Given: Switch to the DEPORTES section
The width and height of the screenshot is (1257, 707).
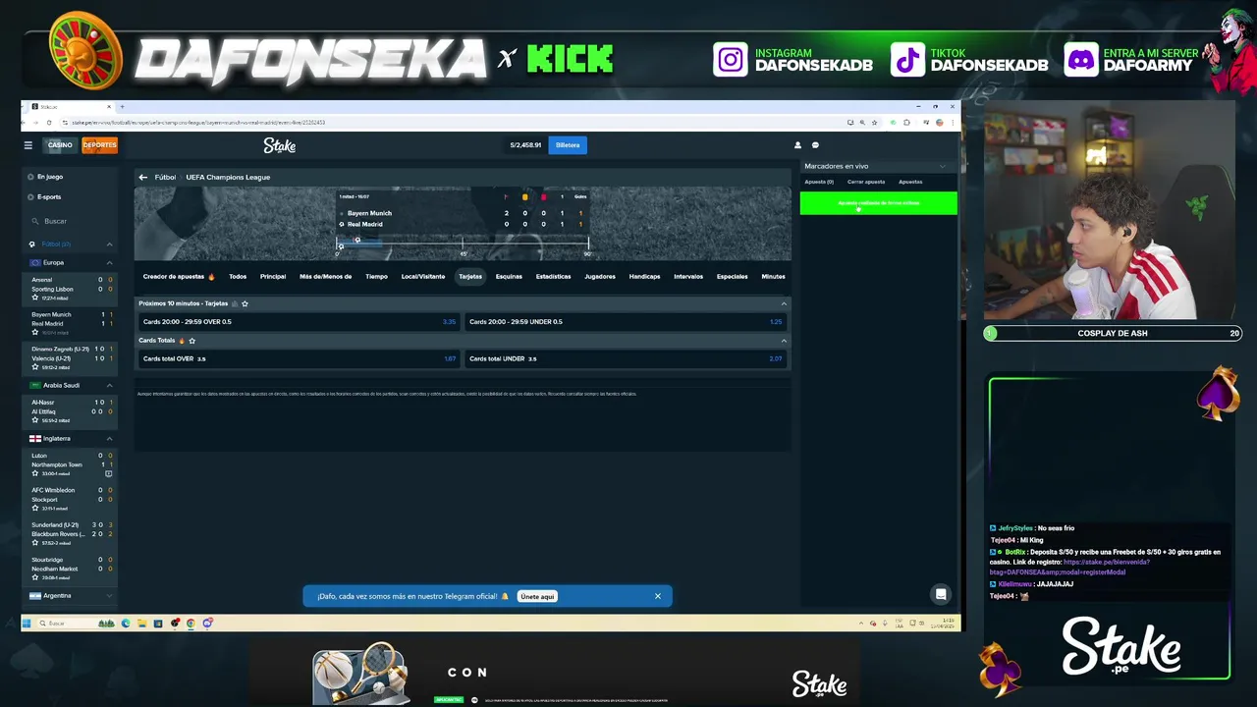Looking at the screenshot, I should pyautogui.click(x=99, y=145).
